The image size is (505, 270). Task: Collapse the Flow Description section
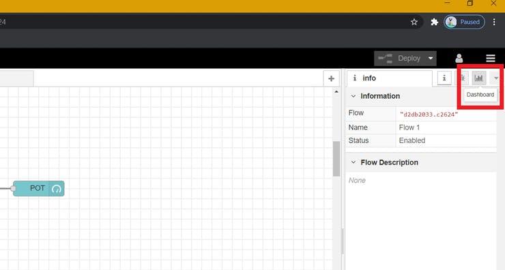click(353, 162)
